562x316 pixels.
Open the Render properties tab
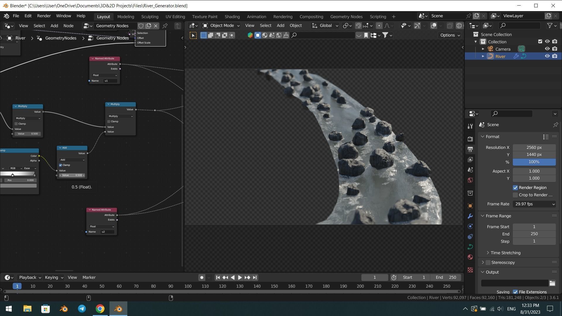pyautogui.click(x=470, y=139)
